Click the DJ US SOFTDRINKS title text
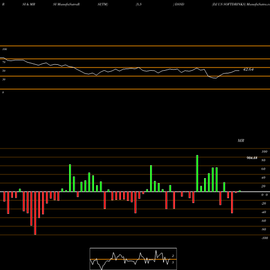 tap(228, 4)
